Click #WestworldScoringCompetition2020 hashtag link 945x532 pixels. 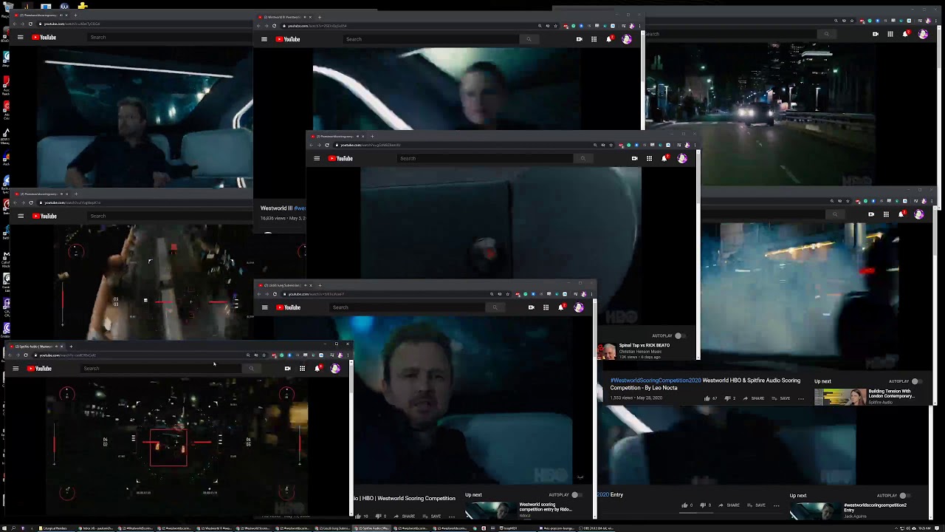[x=656, y=381]
